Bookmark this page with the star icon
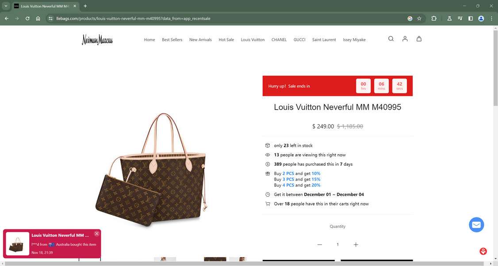This screenshot has width=498, height=266. coord(419,19)
